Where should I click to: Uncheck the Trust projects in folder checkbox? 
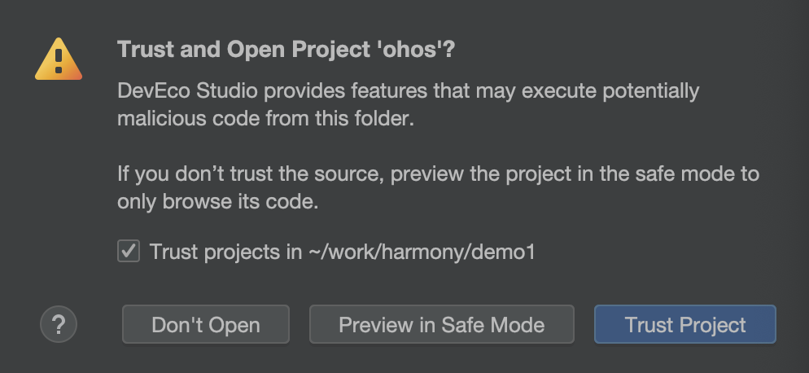129,252
